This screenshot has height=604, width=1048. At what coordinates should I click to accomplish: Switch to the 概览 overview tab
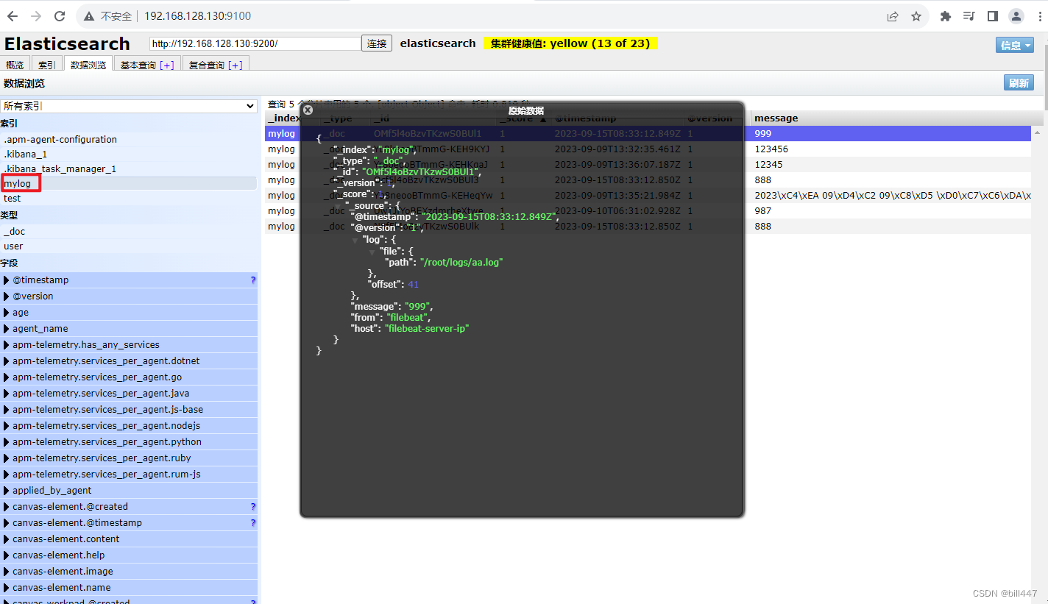[x=15, y=65]
